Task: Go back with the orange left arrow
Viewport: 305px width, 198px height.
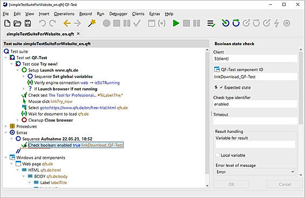Action: (x=67, y=23)
